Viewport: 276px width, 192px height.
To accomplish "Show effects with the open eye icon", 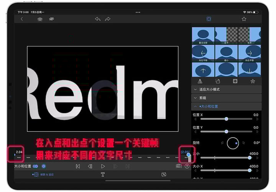I will tap(40, 19).
